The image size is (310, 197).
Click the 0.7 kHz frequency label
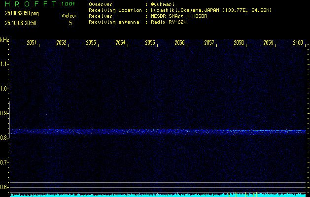point(3,163)
